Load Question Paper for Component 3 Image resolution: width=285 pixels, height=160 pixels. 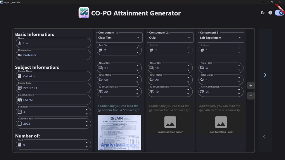pyautogui.click(x=221, y=125)
